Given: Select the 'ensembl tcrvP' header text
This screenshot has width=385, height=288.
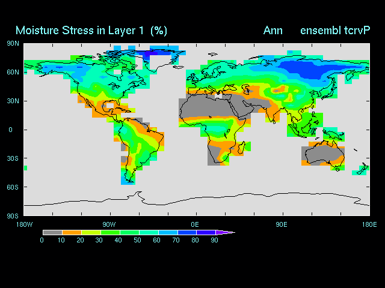Looking at the screenshot, I should pyautogui.click(x=336, y=30).
